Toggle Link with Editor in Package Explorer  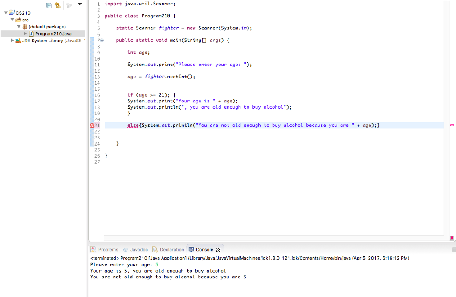pyautogui.click(x=57, y=5)
